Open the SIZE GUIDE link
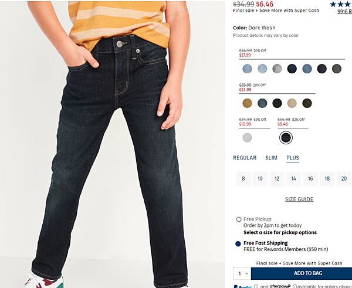Screen dimensions: 352x288 pos(299,199)
